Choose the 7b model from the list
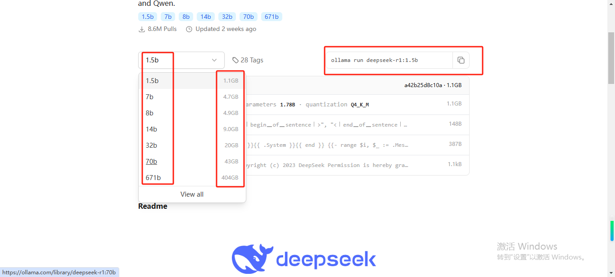615x277 pixels. click(x=192, y=97)
